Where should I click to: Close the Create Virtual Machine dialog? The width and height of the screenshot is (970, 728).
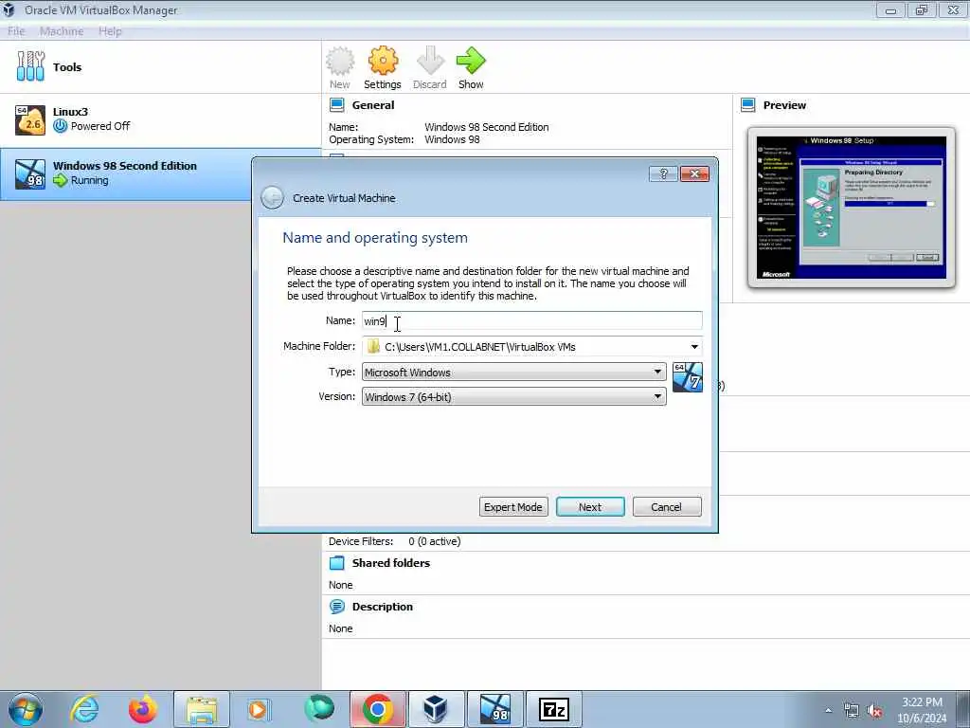pos(694,174)
